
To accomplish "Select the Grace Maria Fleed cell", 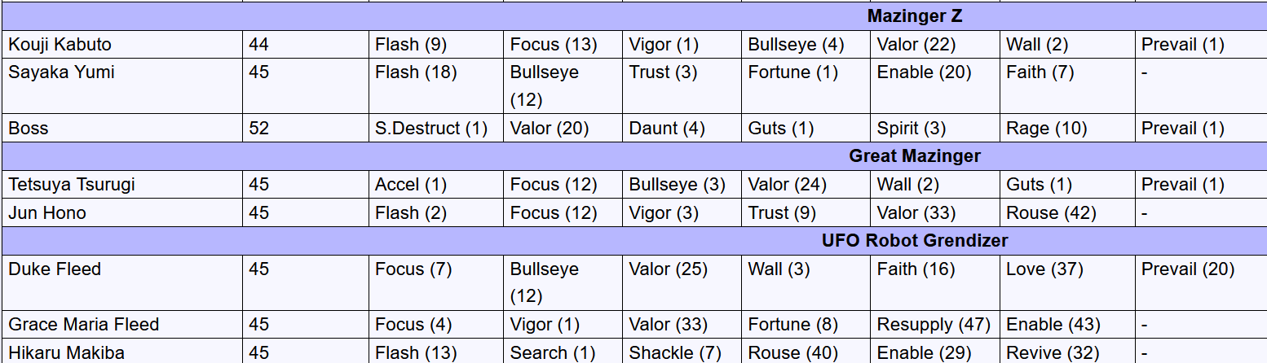I will pos(121,325).
